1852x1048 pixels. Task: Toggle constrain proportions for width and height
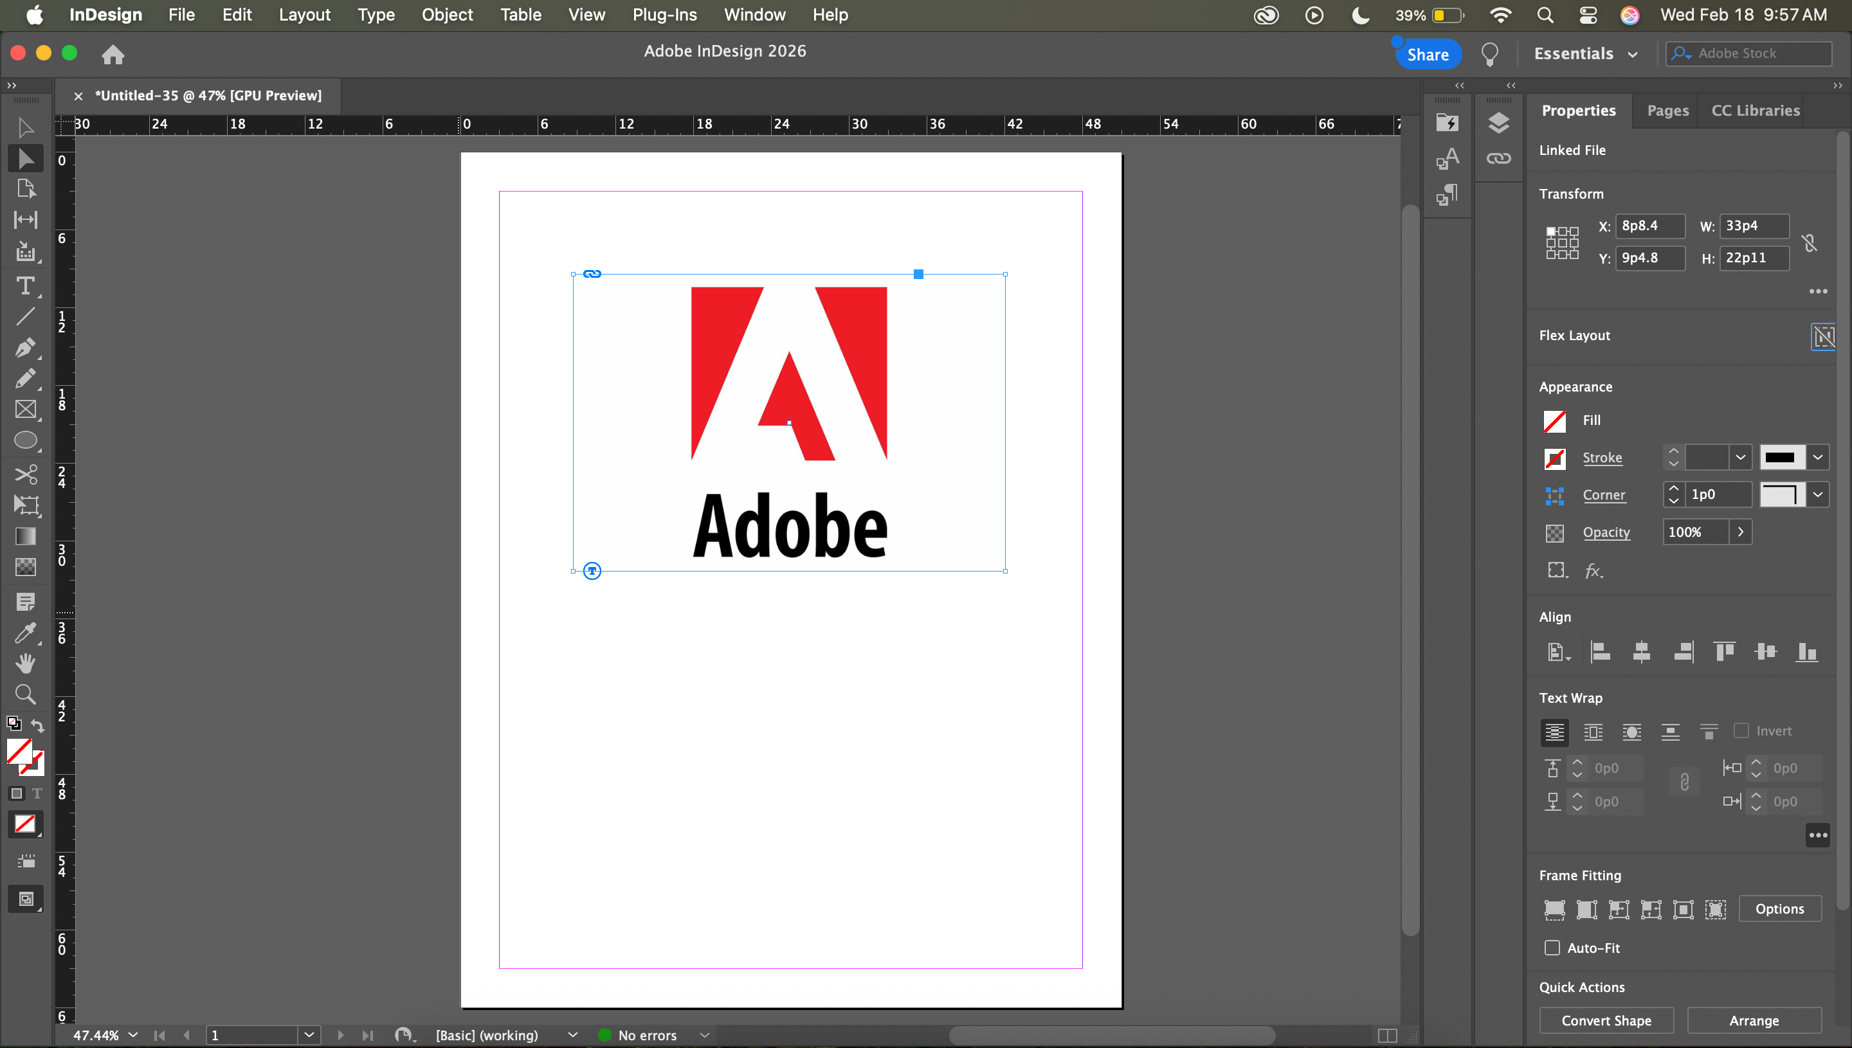tap(1810, 242)
